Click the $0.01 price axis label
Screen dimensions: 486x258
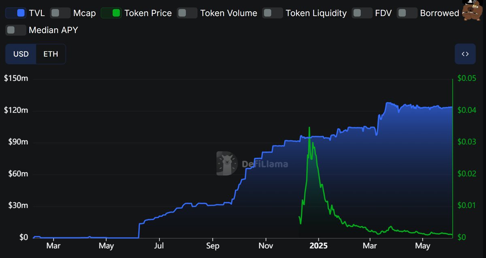467,205
